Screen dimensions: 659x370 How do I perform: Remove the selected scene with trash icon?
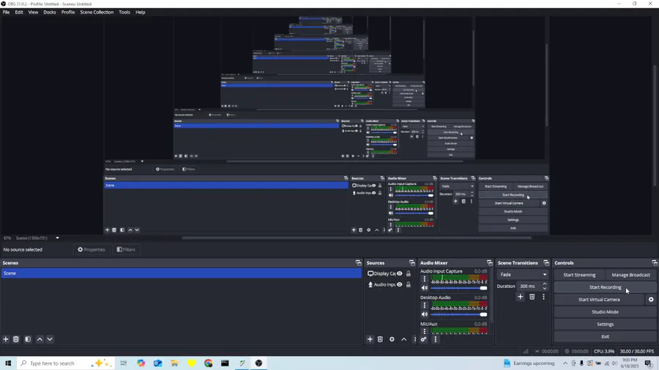[16, 339]
